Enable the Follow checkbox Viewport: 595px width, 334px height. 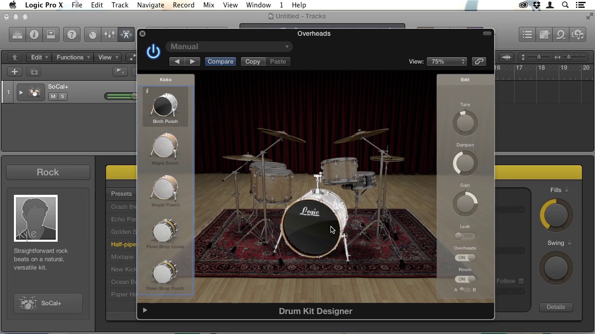pyautogui.click(x=521, y=281)
